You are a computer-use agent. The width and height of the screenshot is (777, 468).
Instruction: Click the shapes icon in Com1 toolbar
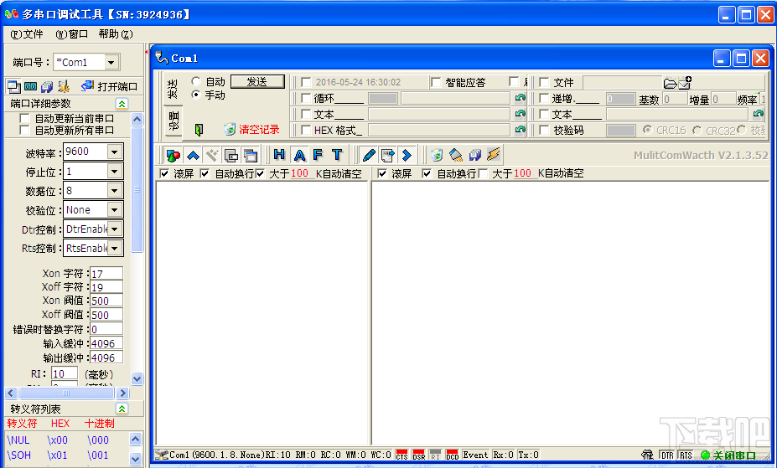[173, 156]
